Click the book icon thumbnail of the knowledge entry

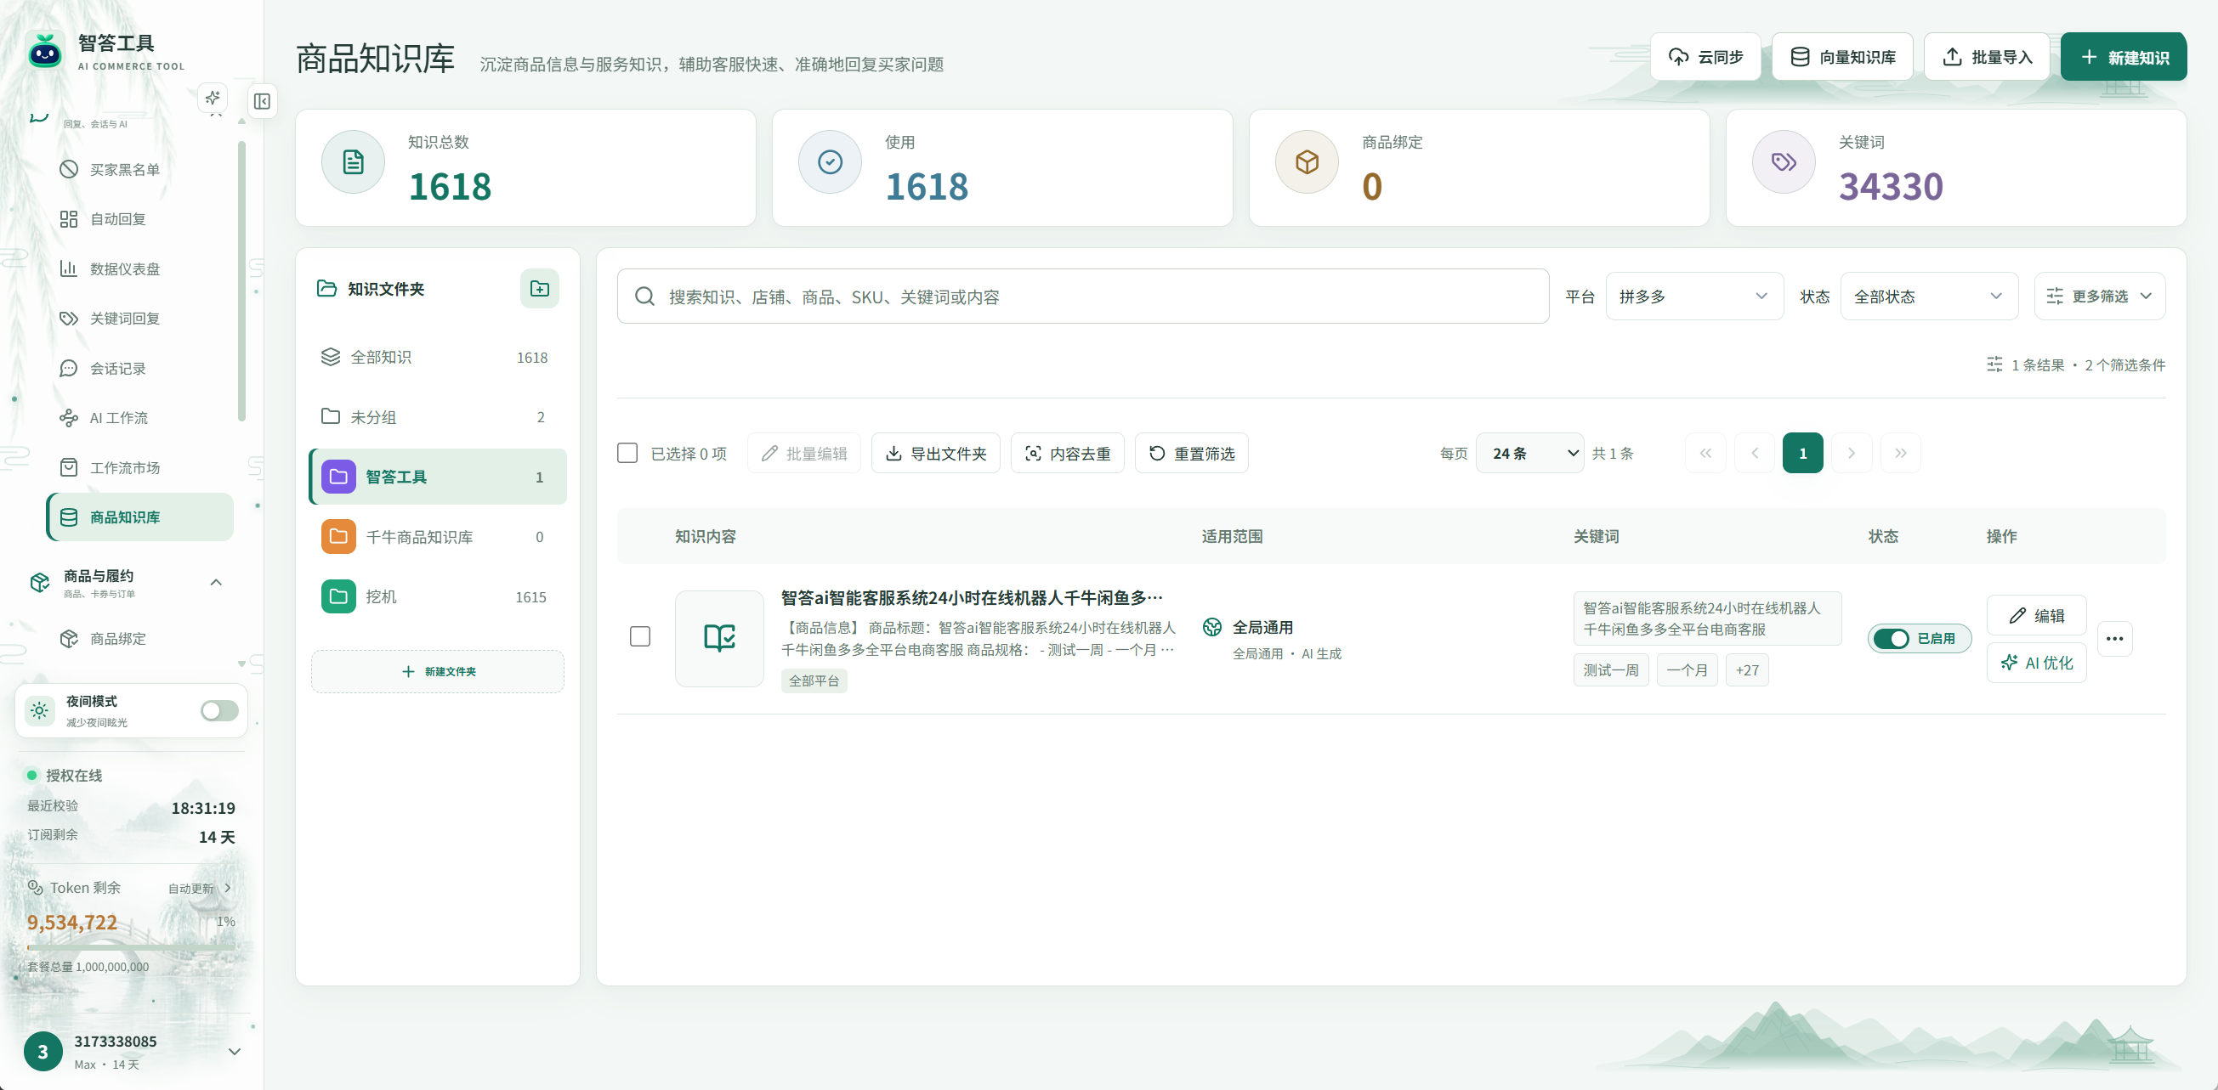point(719,638)
